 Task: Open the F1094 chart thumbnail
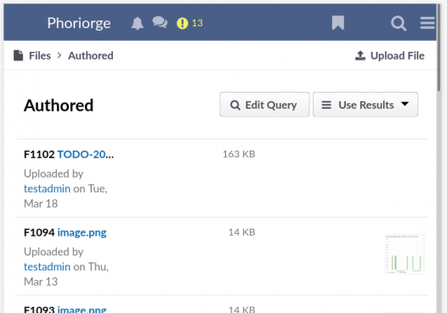(x=405, y=254)
